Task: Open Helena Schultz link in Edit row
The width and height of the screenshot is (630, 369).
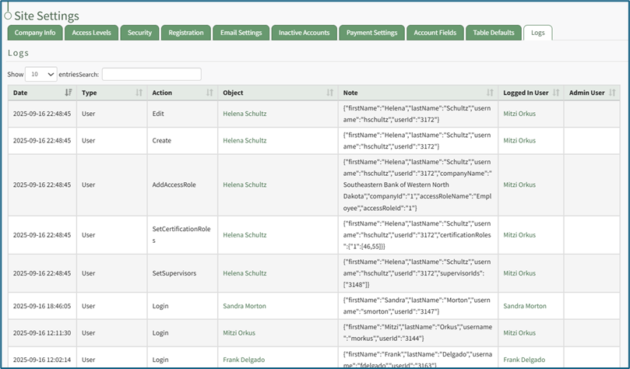Action: pyautogui.click(x=245, y=114)
